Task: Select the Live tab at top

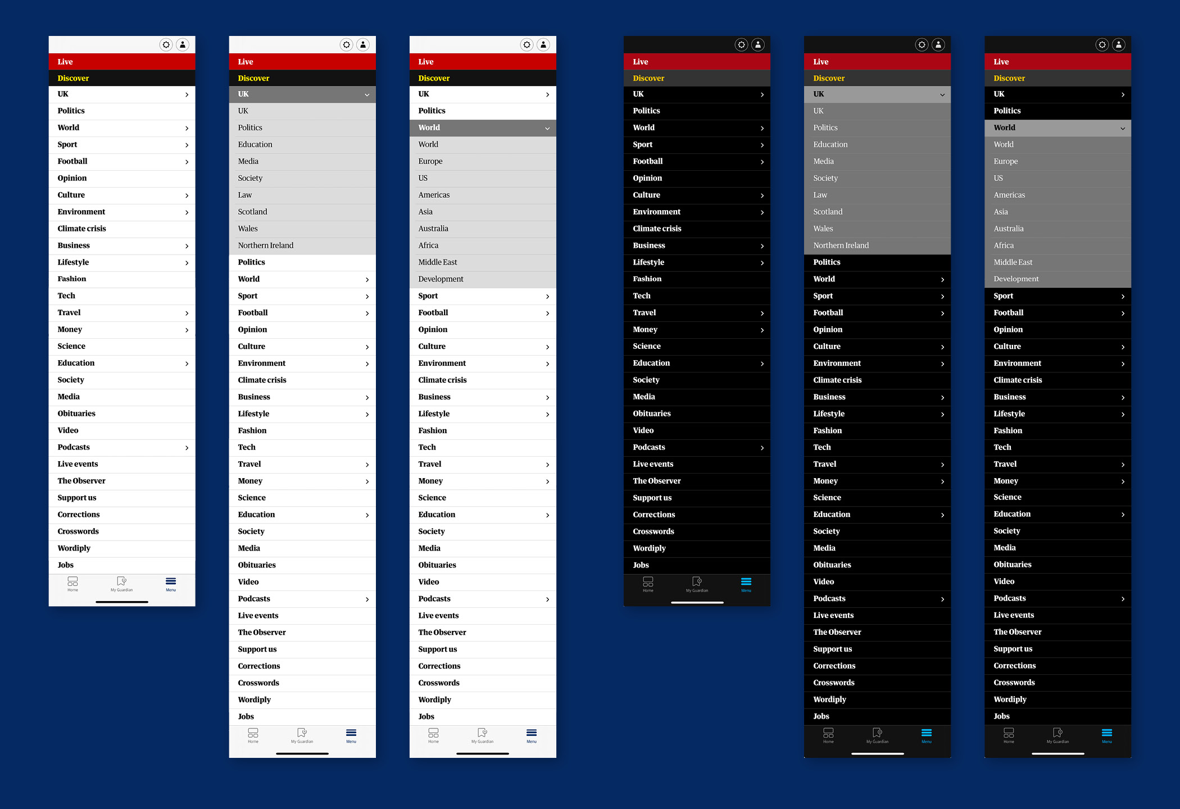Action: [124, 62]
